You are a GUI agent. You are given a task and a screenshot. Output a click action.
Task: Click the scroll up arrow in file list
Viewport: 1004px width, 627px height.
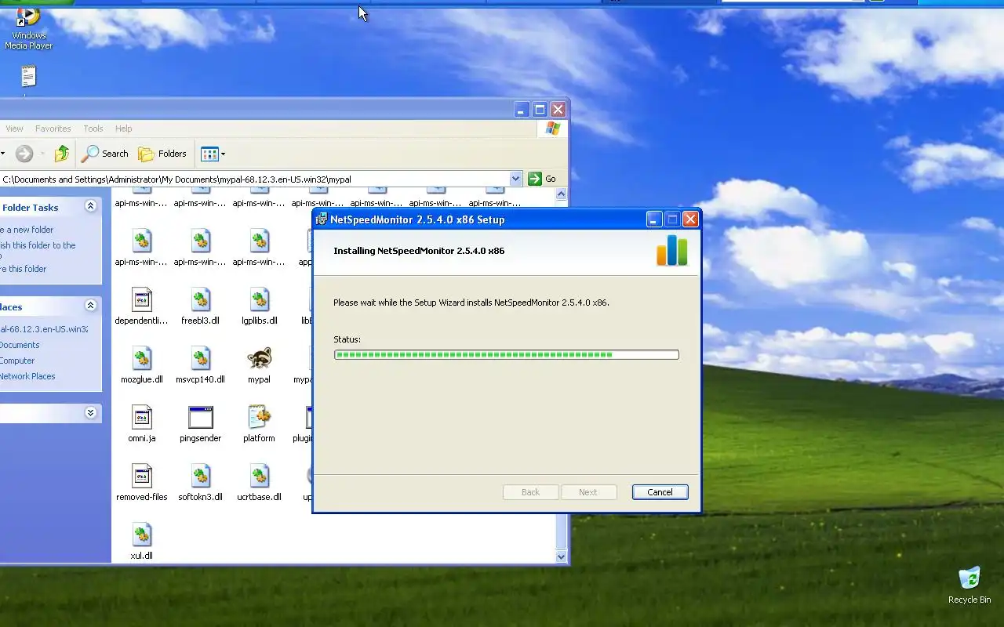[561, 194]
